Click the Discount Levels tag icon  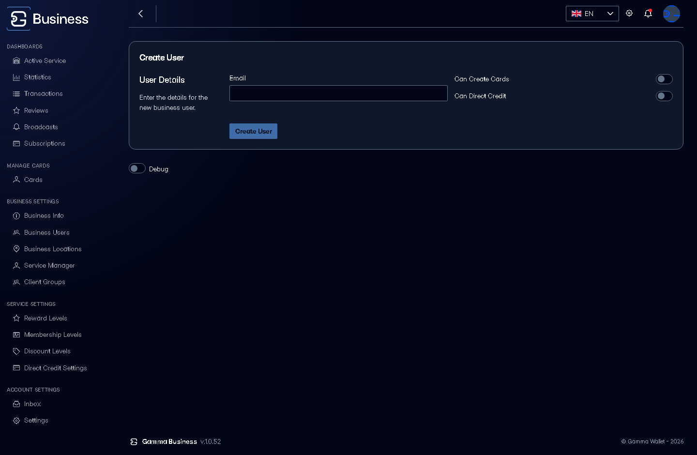(x=16, y=351)
